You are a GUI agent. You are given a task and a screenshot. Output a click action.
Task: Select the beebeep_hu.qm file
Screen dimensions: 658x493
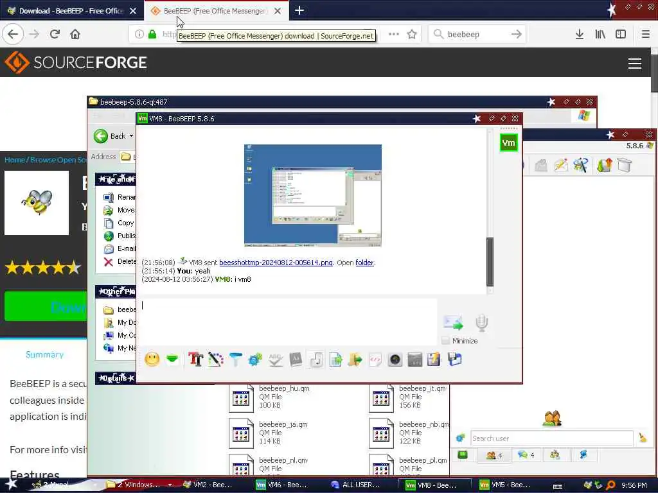click(269, 397)
